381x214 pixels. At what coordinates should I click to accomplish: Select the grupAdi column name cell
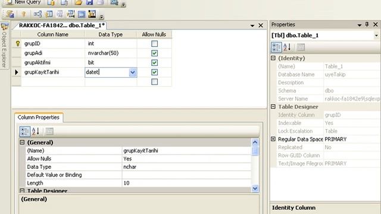point(53,53)
